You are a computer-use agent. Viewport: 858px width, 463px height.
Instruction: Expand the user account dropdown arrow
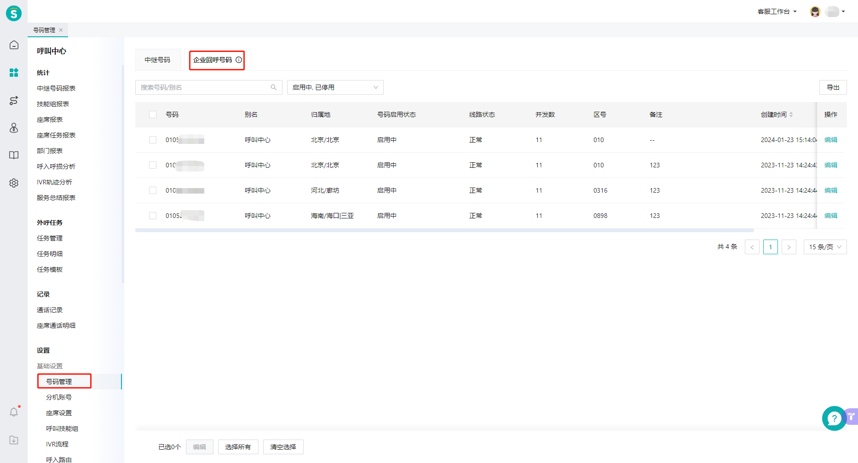(x=843, y=11)
